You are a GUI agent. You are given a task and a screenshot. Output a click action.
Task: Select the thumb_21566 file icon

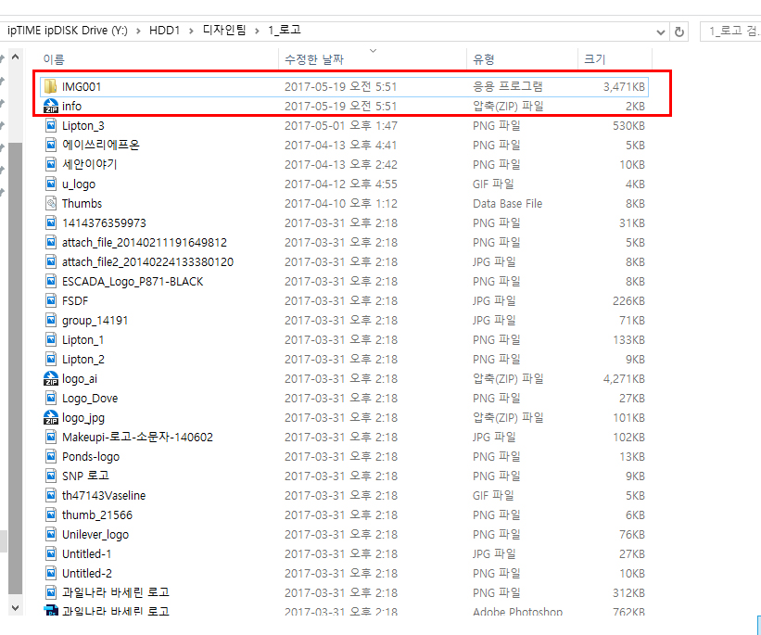tap(50, 515)
